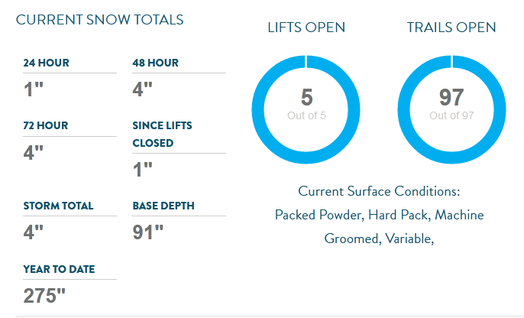Click the Lifts Open heading
The image size is (524, 318).
(x=306, y=28)
